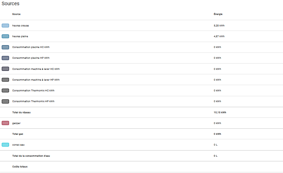Click the heures creuse color swatch
283x173 pixels.
pos(6,26)
